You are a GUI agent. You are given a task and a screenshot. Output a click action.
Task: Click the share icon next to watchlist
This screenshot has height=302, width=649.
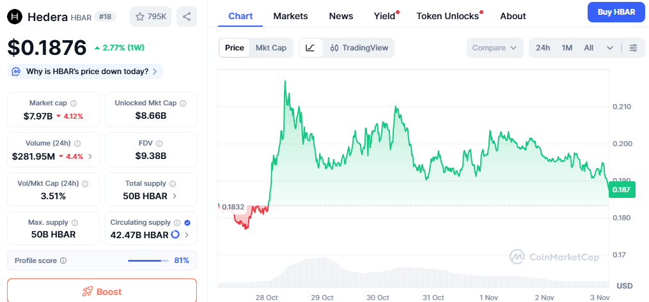[186, 17]
